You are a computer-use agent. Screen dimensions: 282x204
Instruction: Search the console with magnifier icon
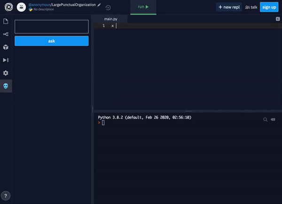pos(265,120)
